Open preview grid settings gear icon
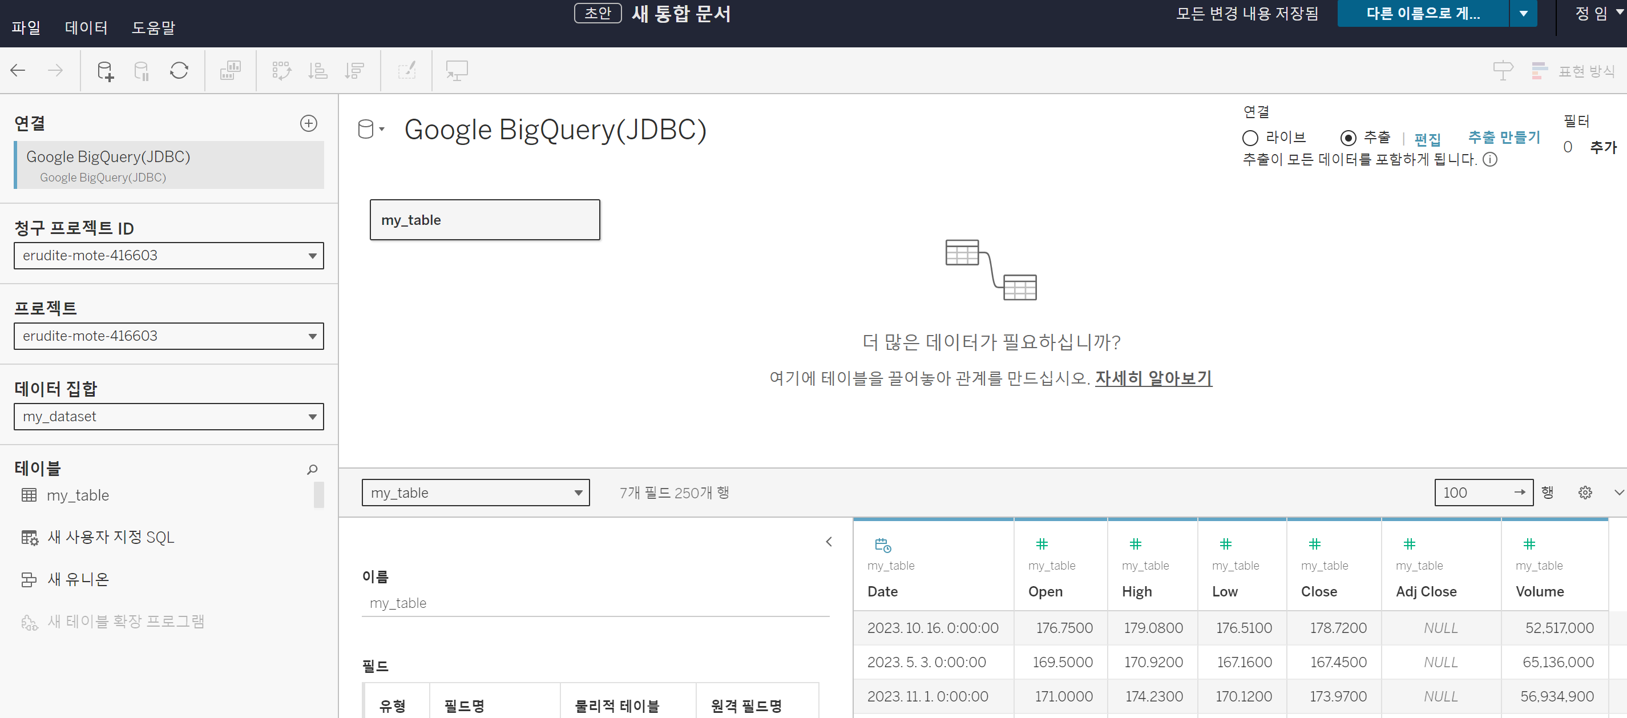The image size is (1627, 718). coord(1585,493)
